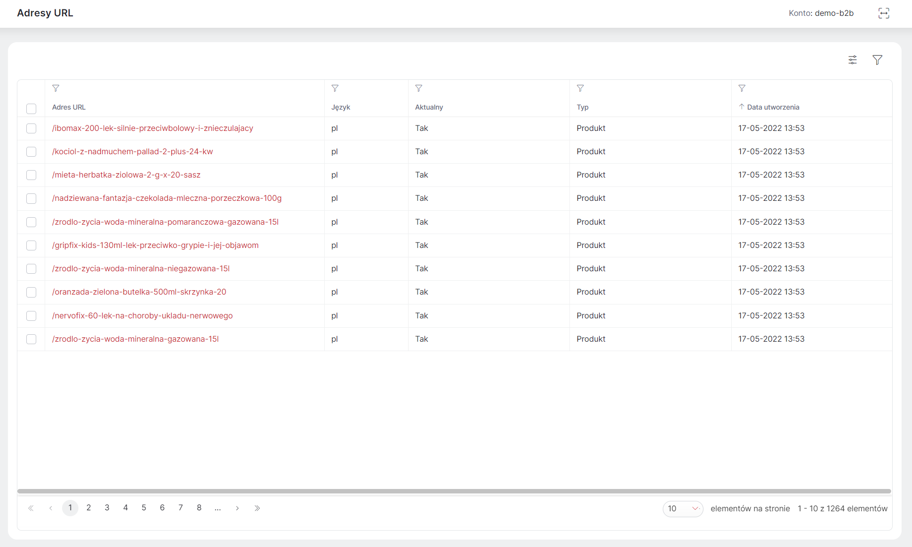
Task: Go to first page double-arrow
Action: point(31,508)
